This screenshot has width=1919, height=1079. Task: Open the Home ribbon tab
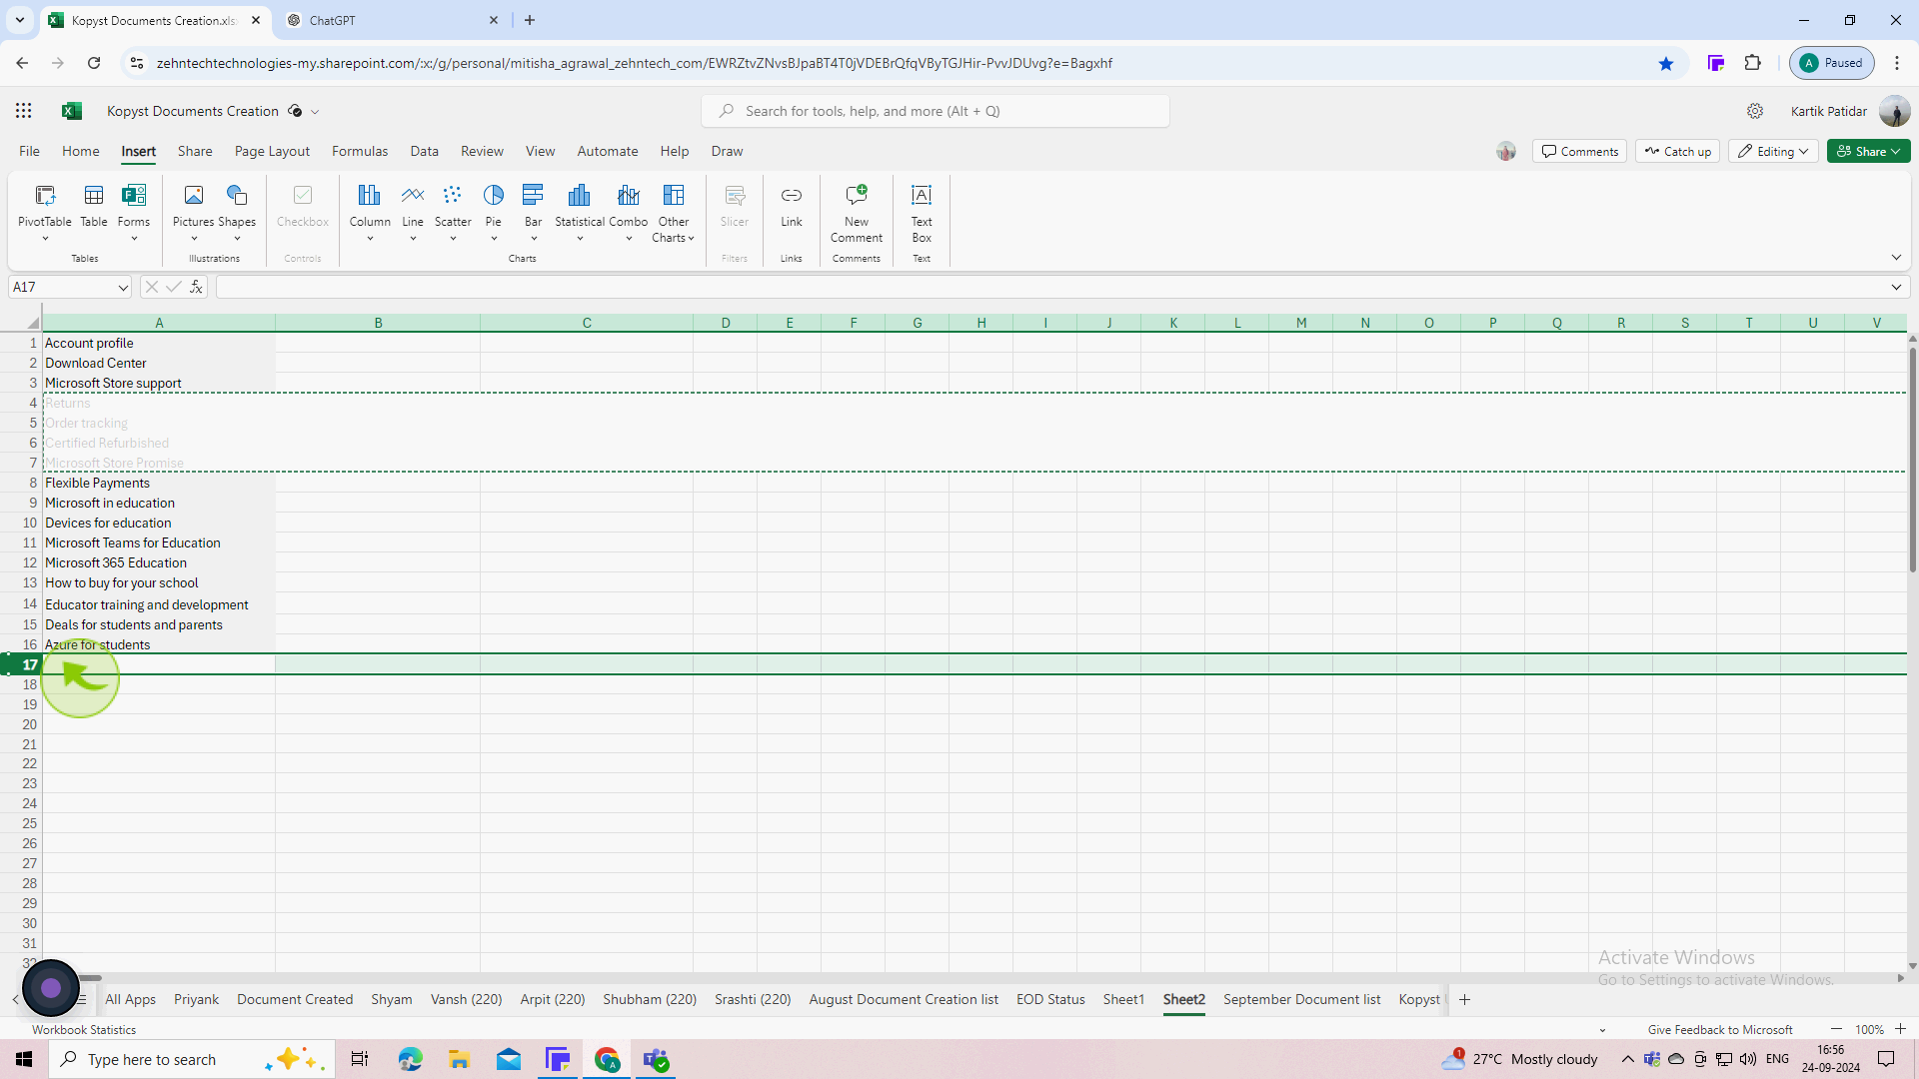(81, 151)
